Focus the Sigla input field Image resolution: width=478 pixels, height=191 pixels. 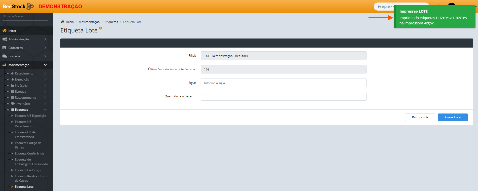tap(283, 83)
